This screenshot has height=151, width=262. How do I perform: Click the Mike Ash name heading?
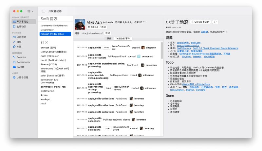click(94, 22)
